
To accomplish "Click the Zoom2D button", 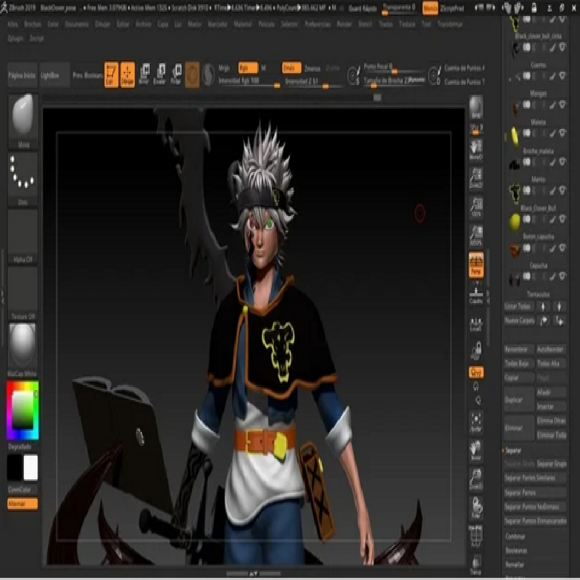I will (476, 178).
